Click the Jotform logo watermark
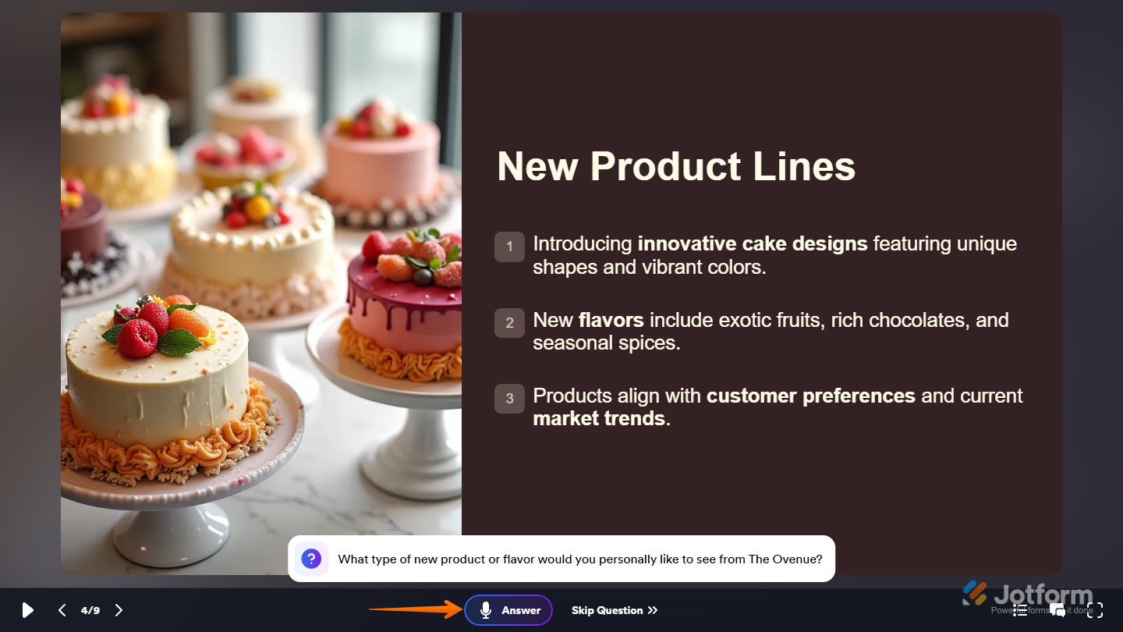This screenshot has height=632, width=1123. pos(1026,594)
